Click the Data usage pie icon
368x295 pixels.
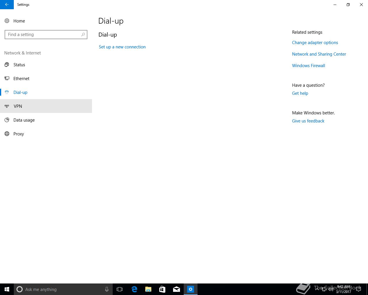click(7, 120)
